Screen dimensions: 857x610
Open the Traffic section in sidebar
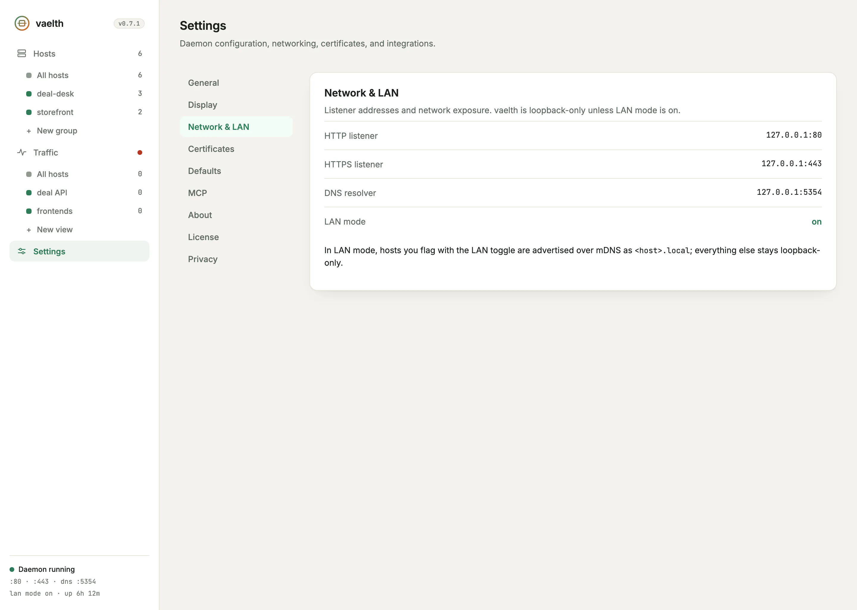pyautogui.click(x=79, y=152)
